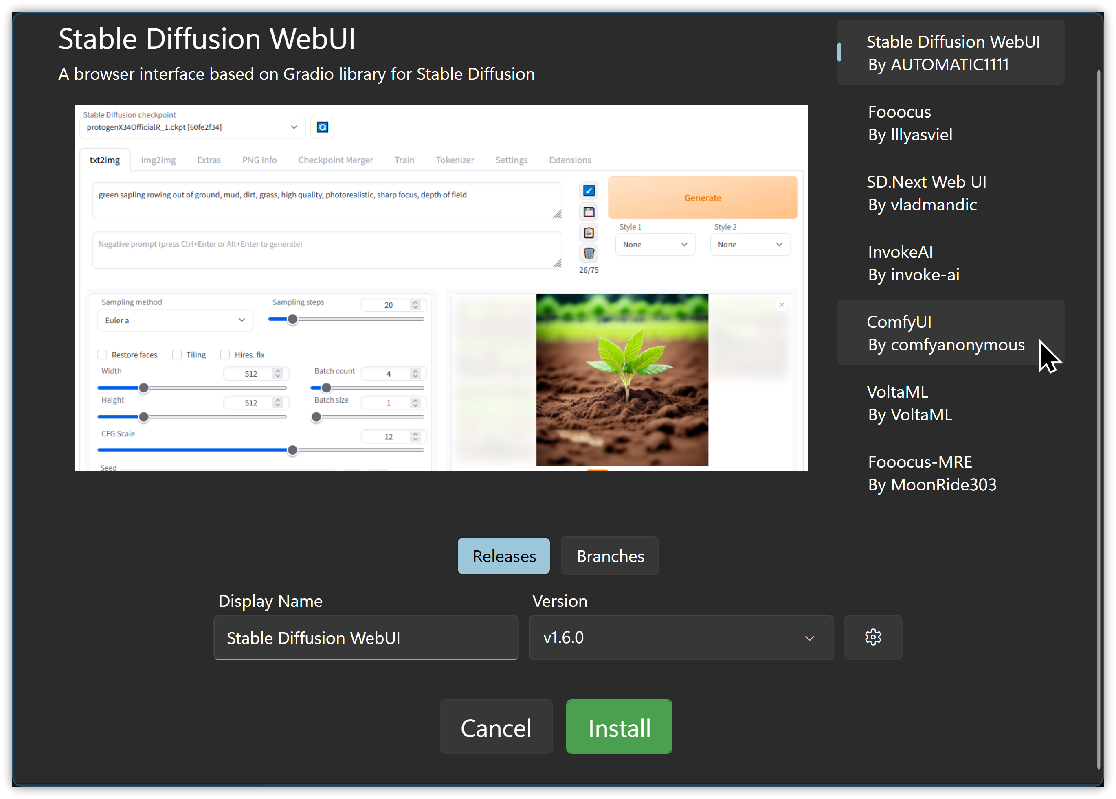Close the generated image preview with X
The width and height of the screenshot is (1116, 799).
tap(781, 305)
